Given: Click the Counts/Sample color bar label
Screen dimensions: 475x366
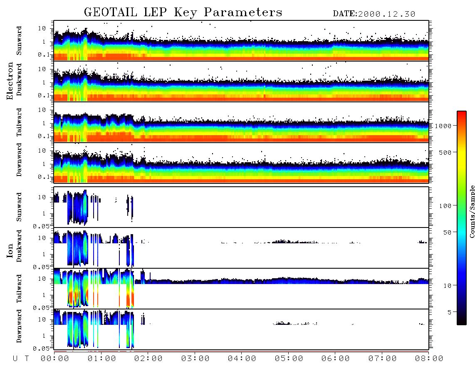Looking at the screenshot, I should point(472,212).
